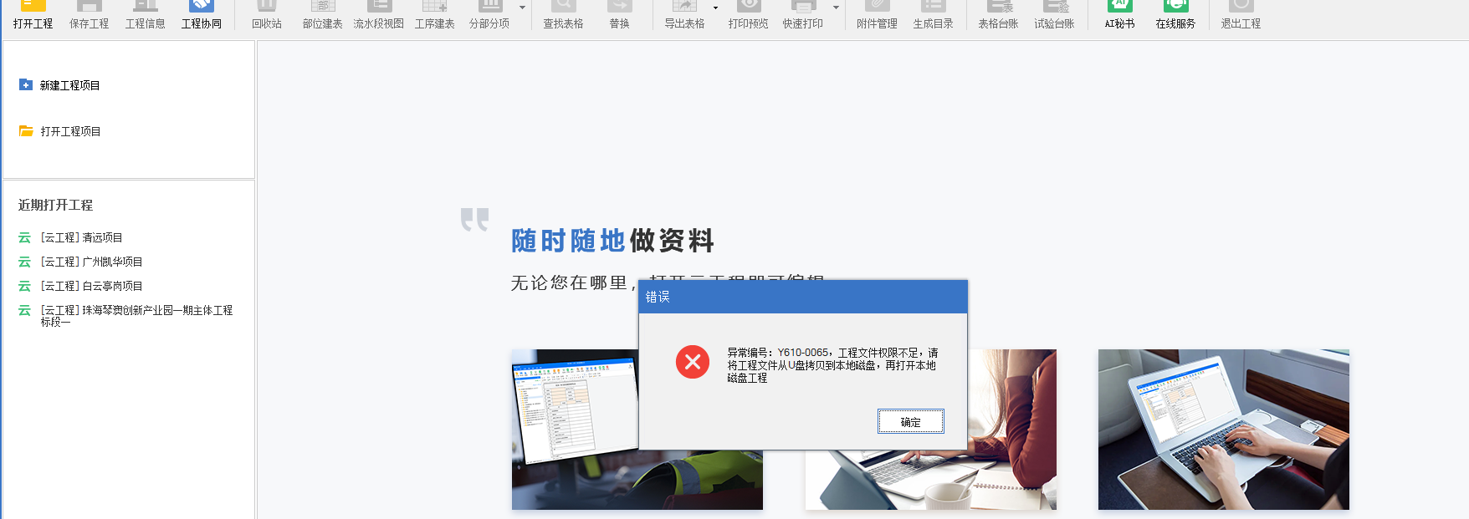Select recent project 广州凯华项目
1469x519 pixels.
pos(91,262)
